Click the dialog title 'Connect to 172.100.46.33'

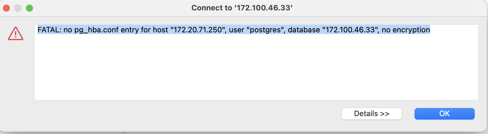click(242, 8)
